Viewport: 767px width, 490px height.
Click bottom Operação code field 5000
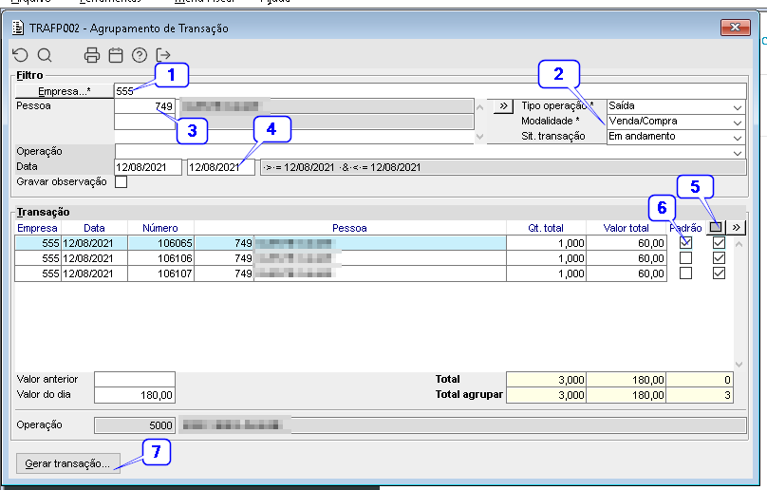(x=135, y=424)
